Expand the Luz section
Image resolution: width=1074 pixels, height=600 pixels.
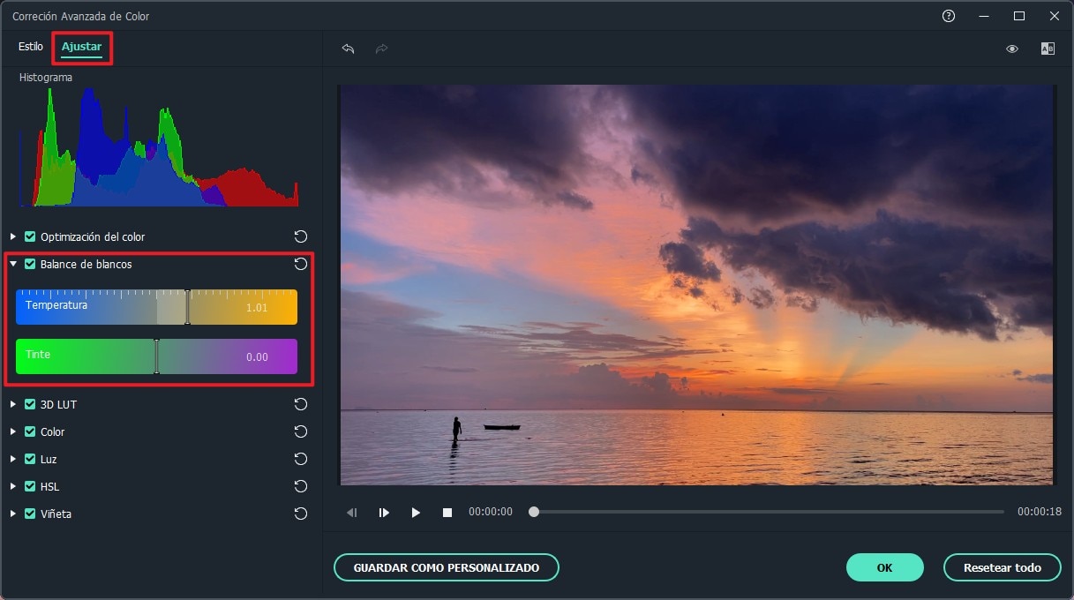click(13, 459)
